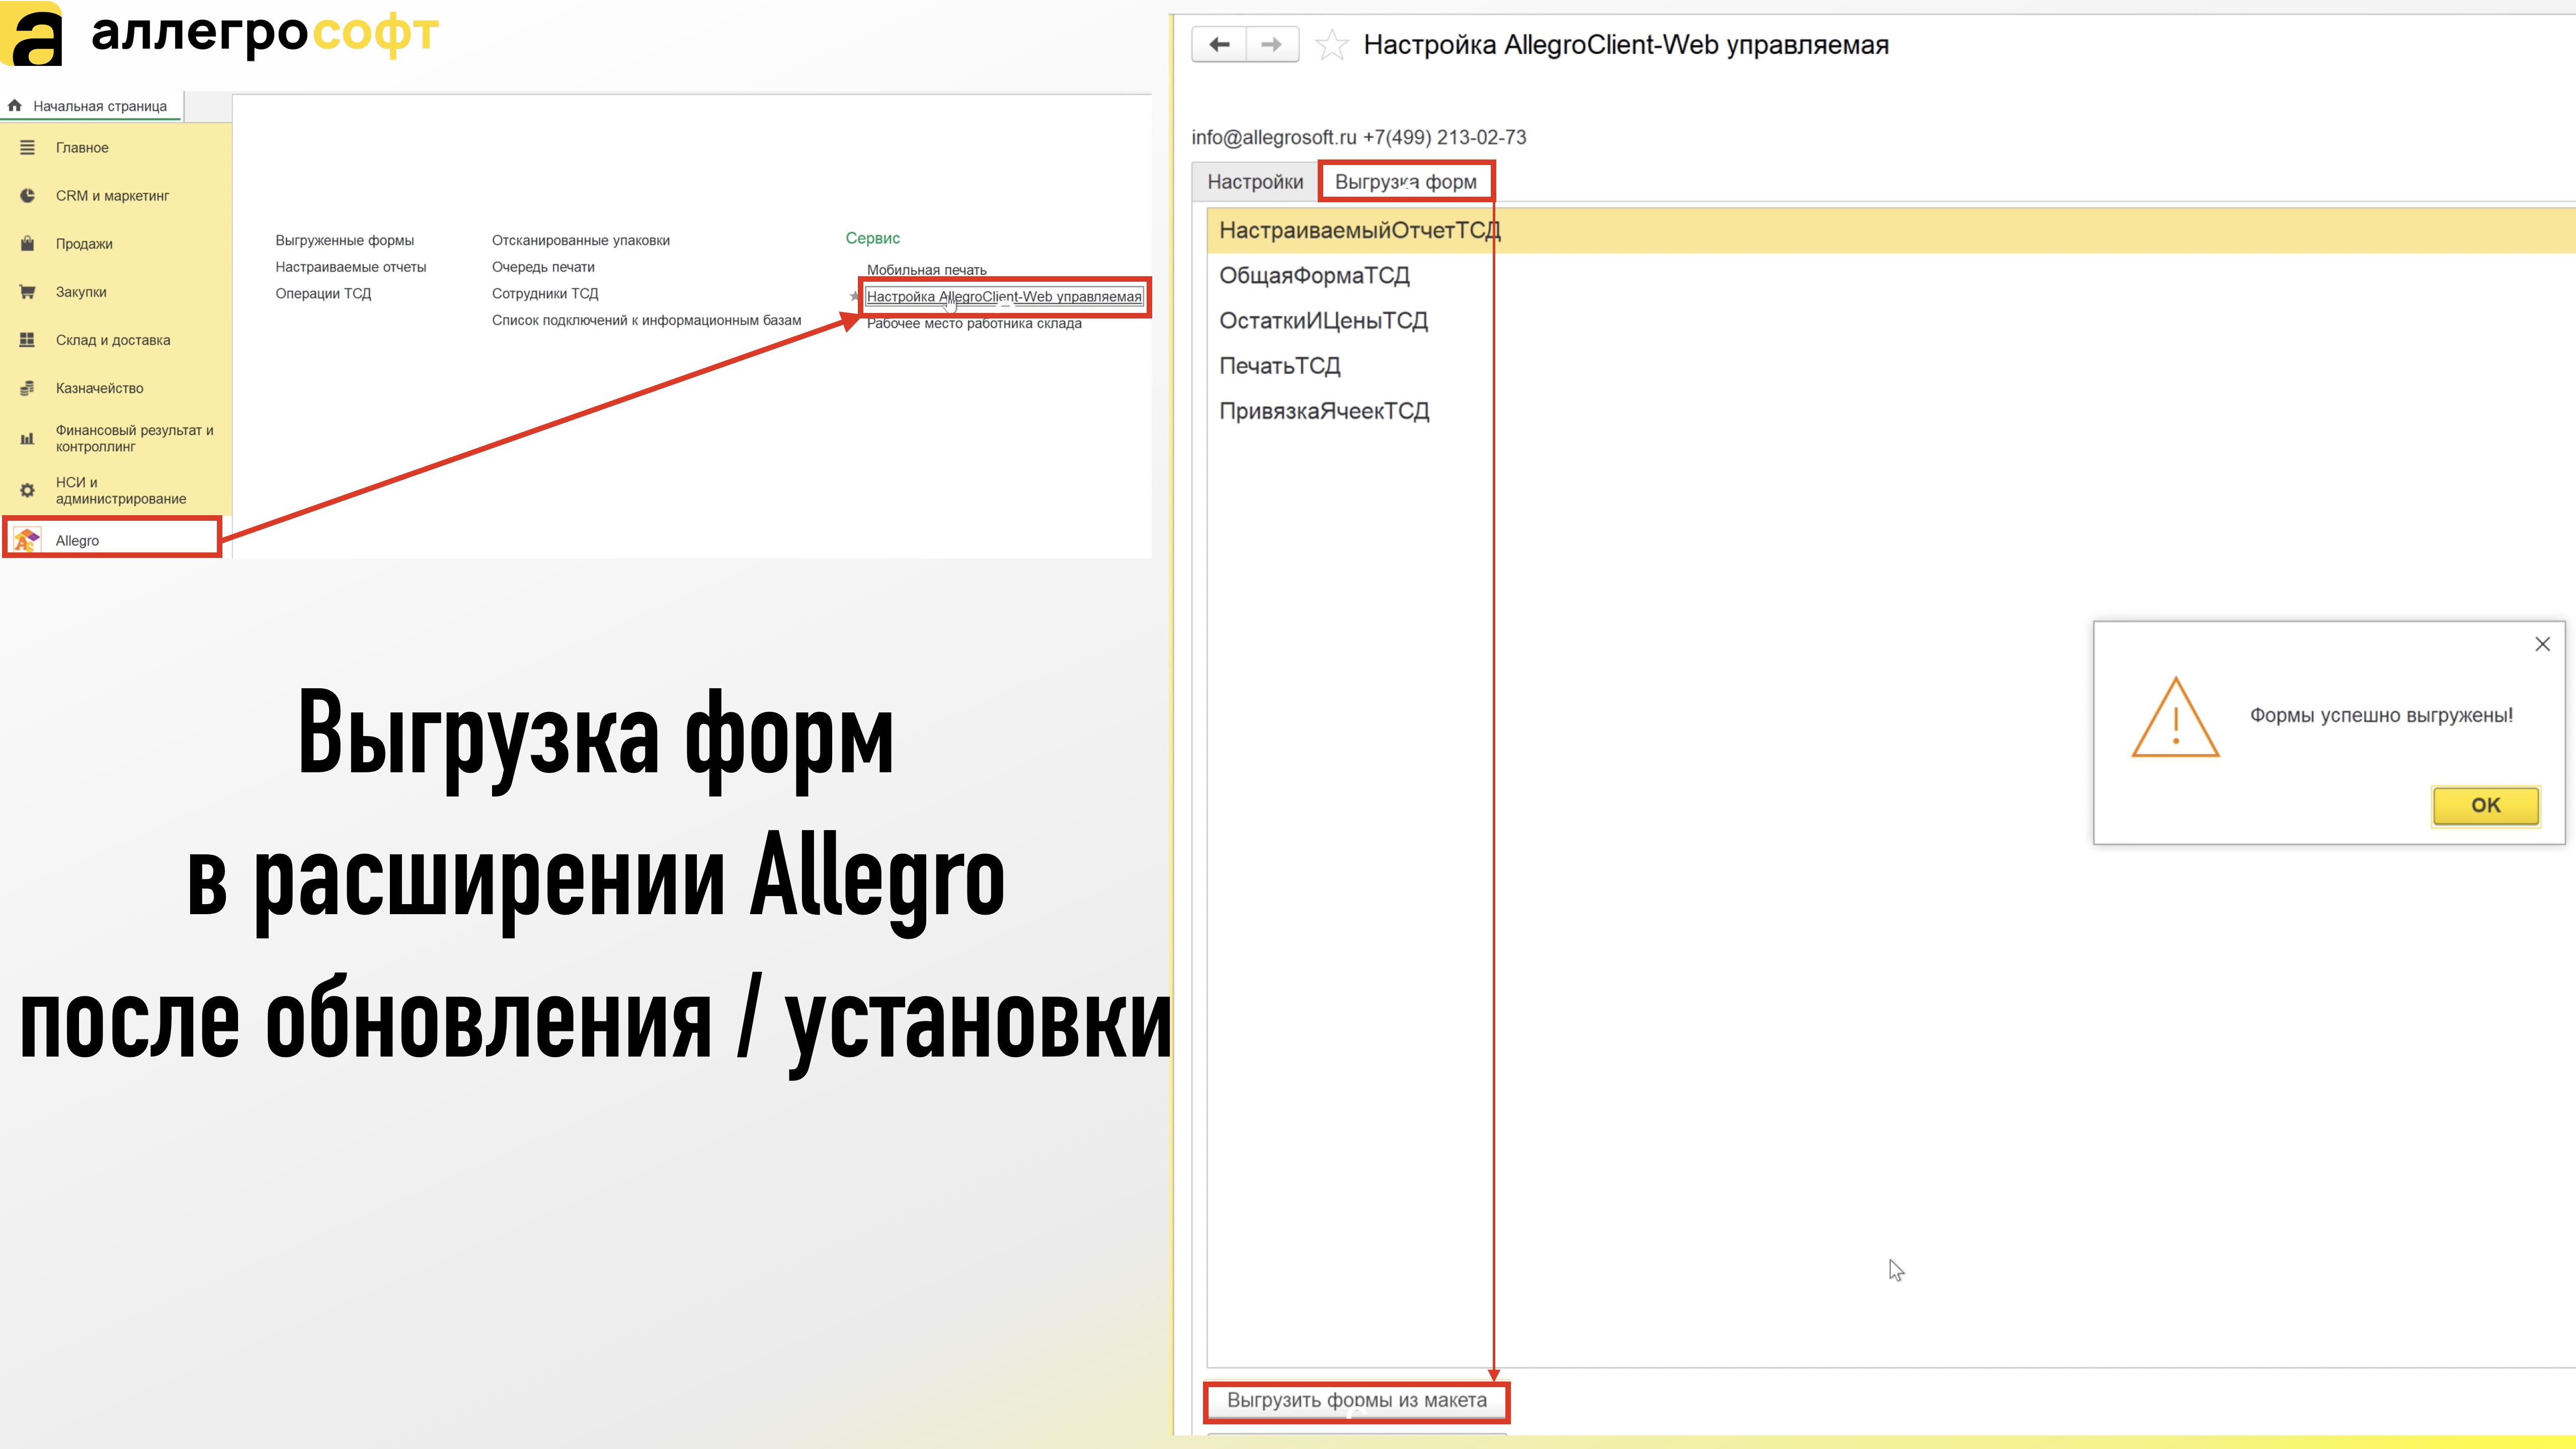This screenshot has width=2576, height=1449.
Task: Click the аллегрософт logo
Action: click(x=220, y=34)
